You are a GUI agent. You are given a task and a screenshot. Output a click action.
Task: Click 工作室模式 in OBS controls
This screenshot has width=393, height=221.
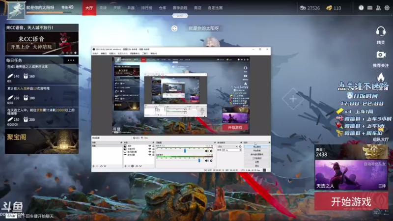coord(257,158)
